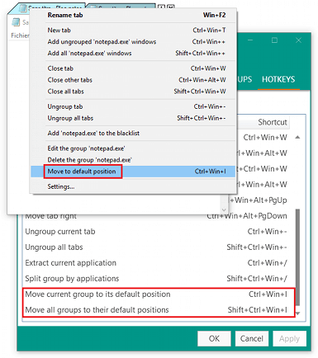
Task: Switch to the HOTKEYS tab
Action: click(x=278, y=80)
